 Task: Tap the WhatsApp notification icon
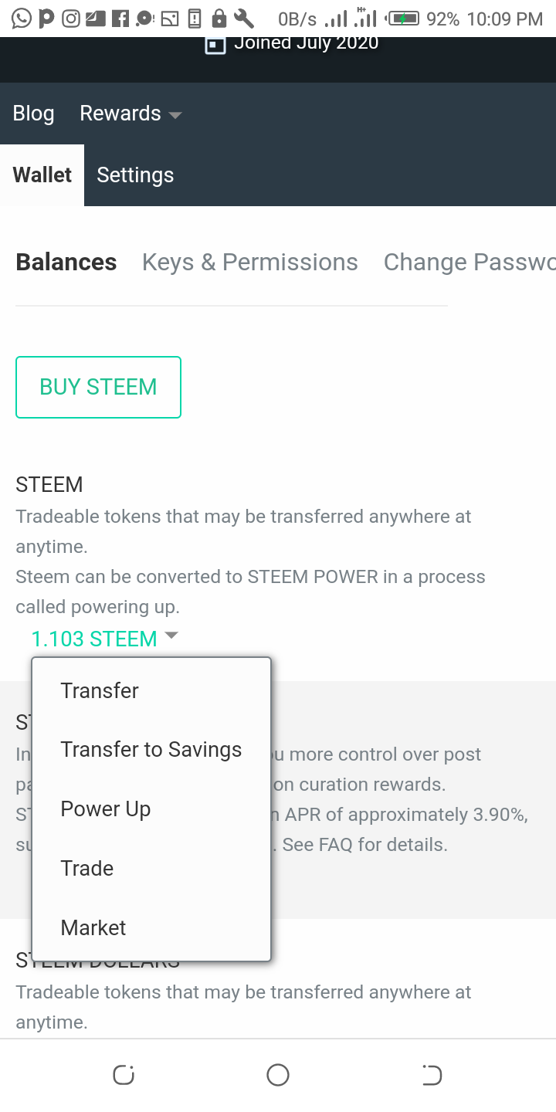pos(21,18)
